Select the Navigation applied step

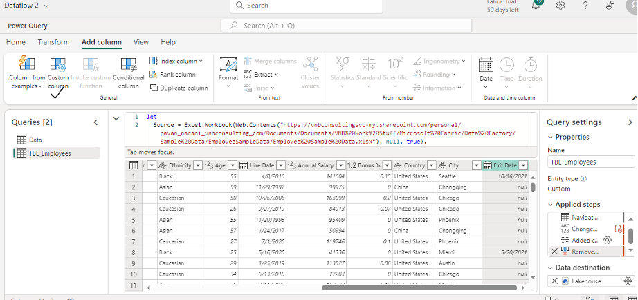coord(586,218)
